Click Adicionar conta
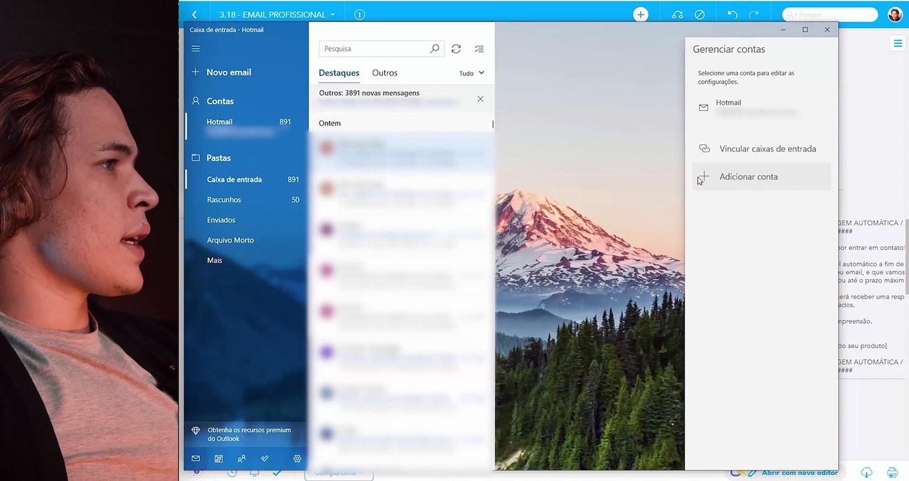The image size is (909, 481). point(761,177)
